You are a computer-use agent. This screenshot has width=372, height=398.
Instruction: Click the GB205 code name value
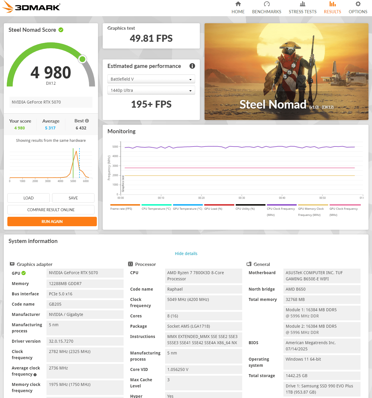point(85,304)
